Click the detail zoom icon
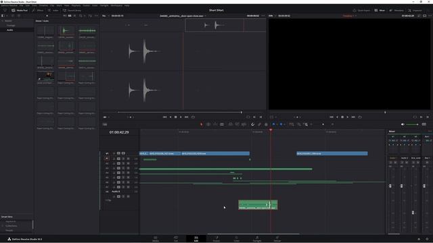 (x=299, y=124)
